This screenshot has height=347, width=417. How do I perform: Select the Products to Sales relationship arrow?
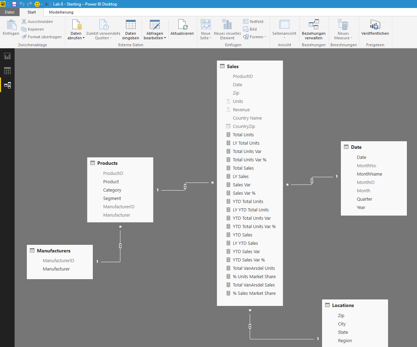185,186
